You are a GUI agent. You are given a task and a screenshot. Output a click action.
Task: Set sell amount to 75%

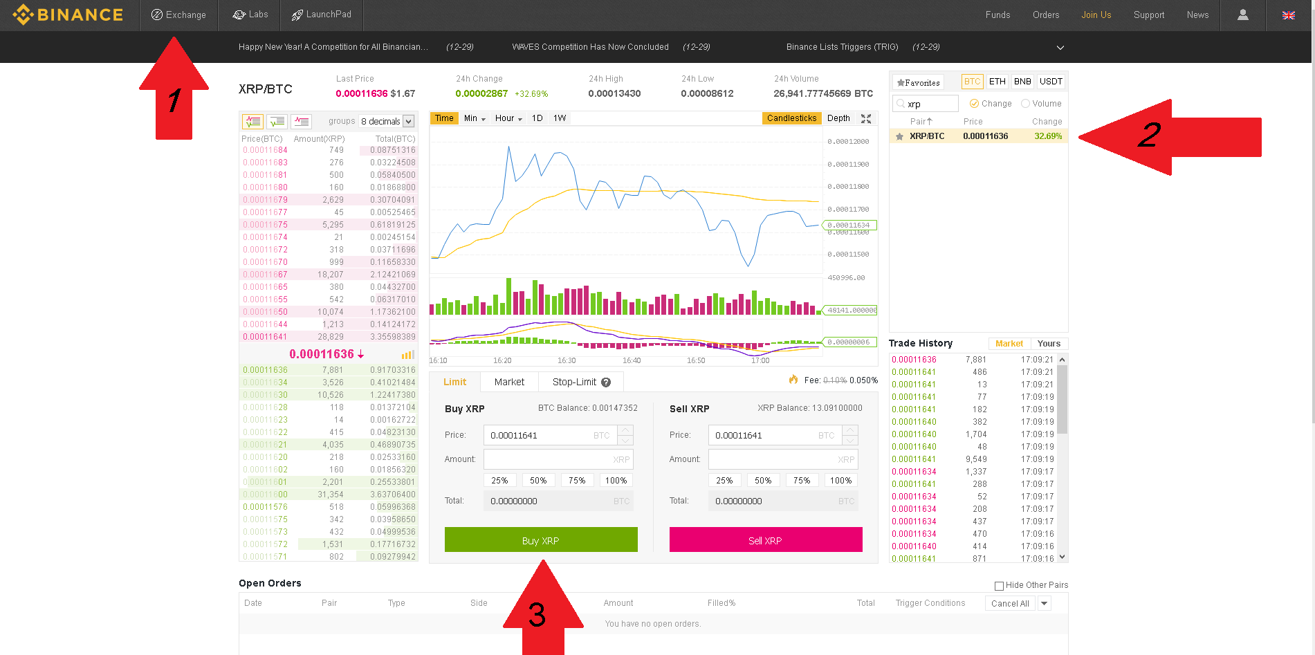[x=802, y=481]
